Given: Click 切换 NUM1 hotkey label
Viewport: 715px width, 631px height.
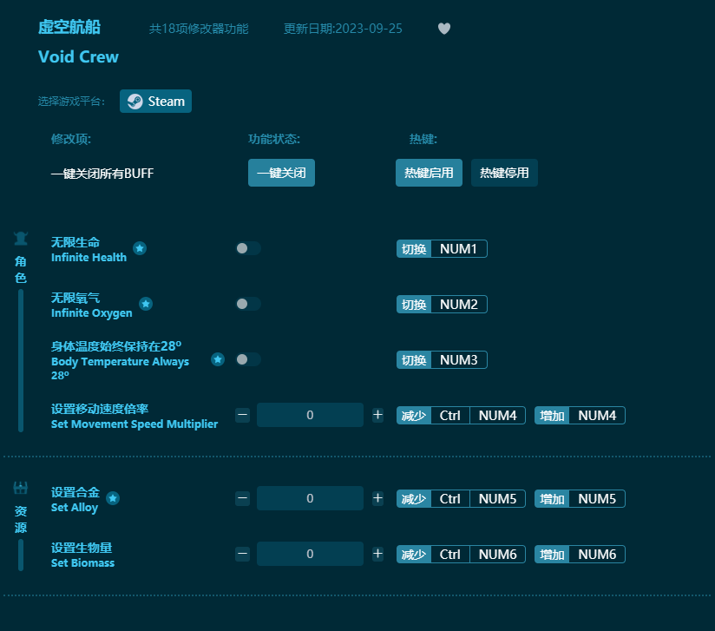Looking at the screenshot, I should tap(442, 248).
